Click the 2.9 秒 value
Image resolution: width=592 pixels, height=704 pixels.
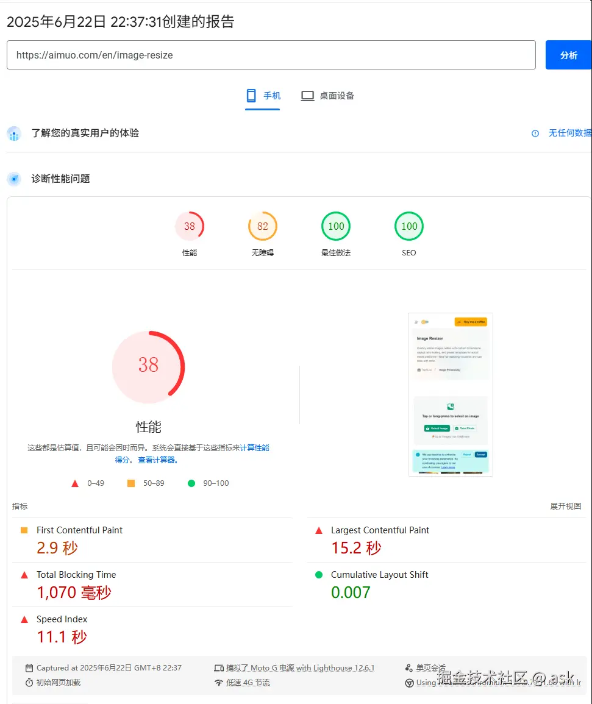(x=57, y=548)
